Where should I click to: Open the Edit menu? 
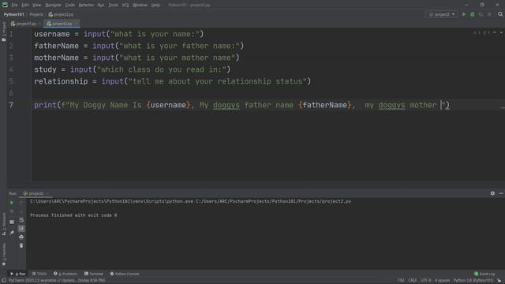point(25,6)
